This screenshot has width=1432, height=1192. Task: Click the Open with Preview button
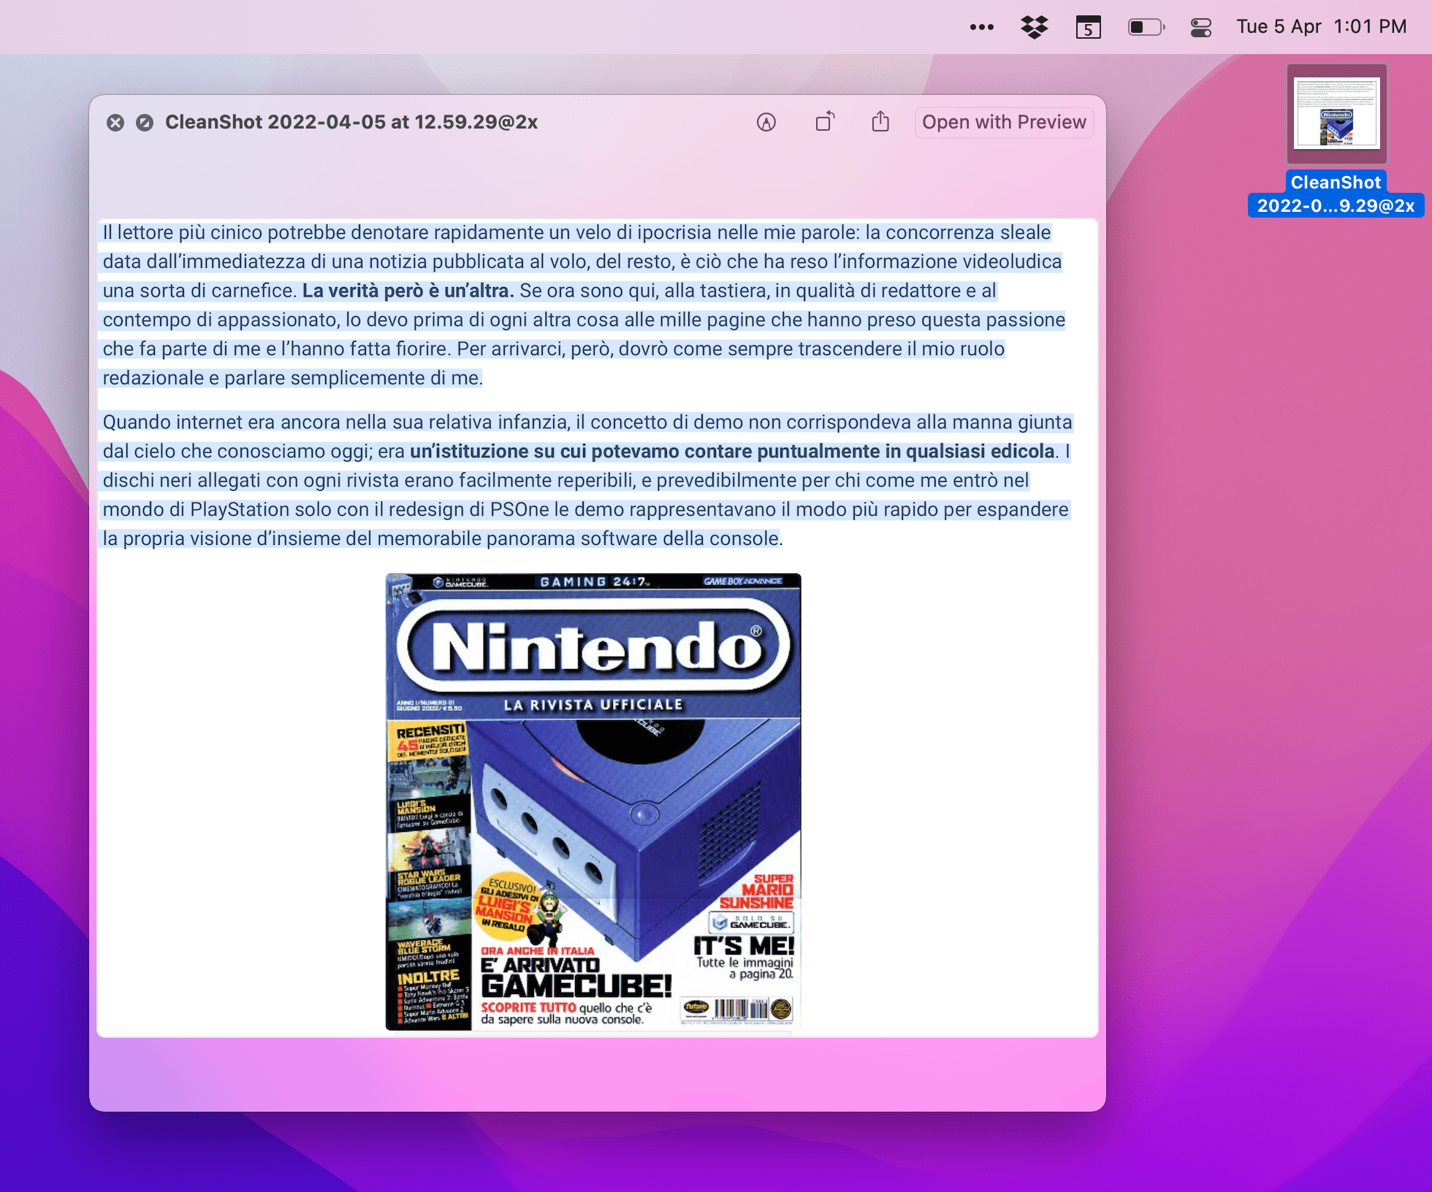click(x=1004, y=122)
